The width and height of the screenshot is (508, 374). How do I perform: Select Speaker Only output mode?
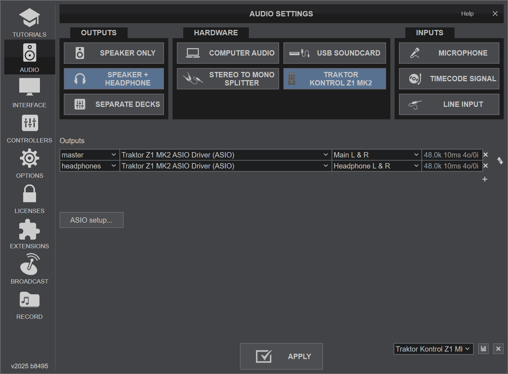coord(114,53)
